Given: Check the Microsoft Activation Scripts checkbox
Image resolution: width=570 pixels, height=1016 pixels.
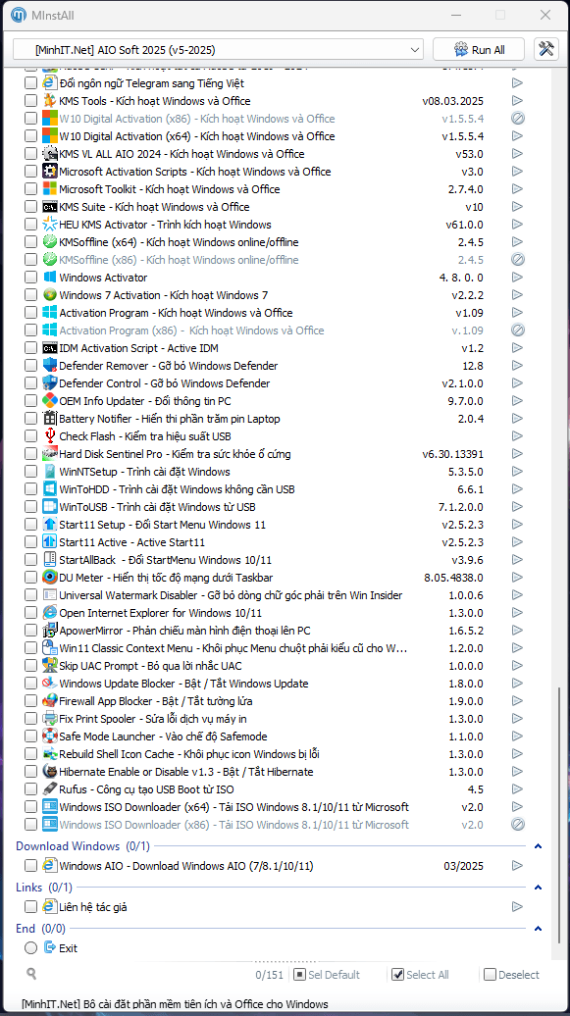Looking at the screenshot, I should coord(30,172).
